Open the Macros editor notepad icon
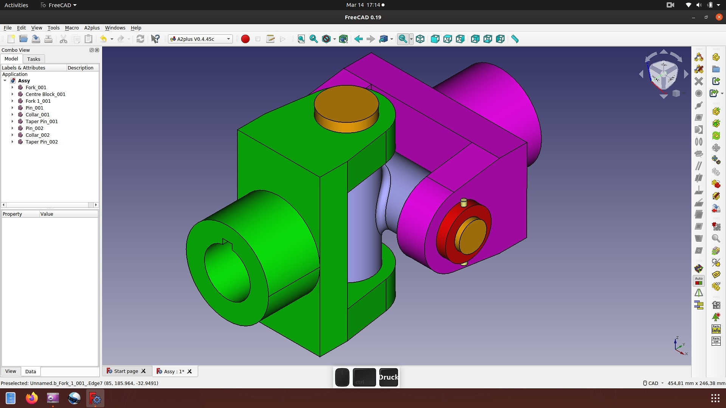Screen dimensions: 726x408 coord(270,39)
